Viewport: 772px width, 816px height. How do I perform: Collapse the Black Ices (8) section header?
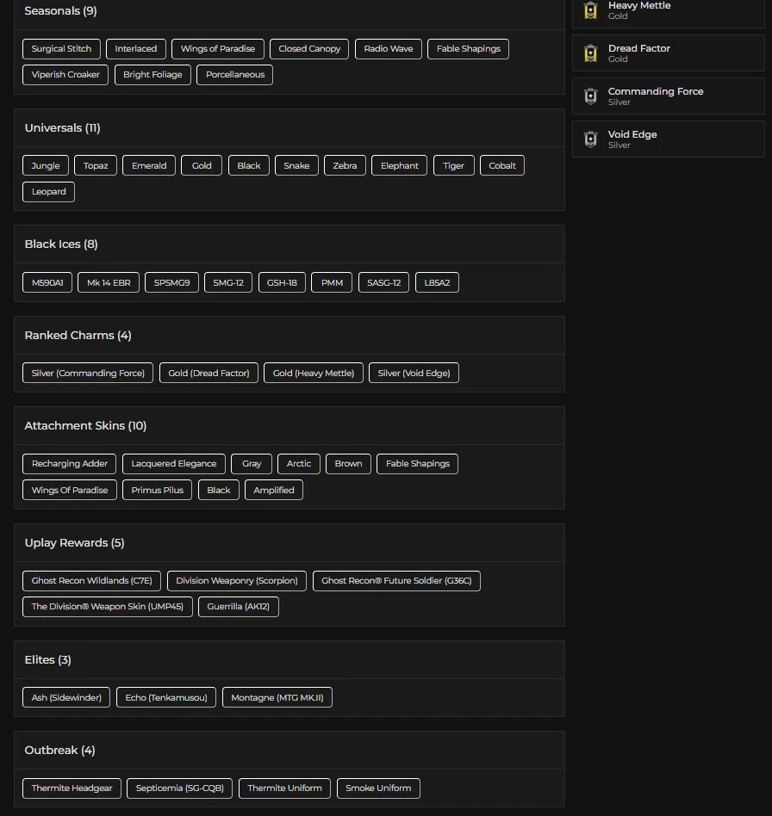pos(61,244)
